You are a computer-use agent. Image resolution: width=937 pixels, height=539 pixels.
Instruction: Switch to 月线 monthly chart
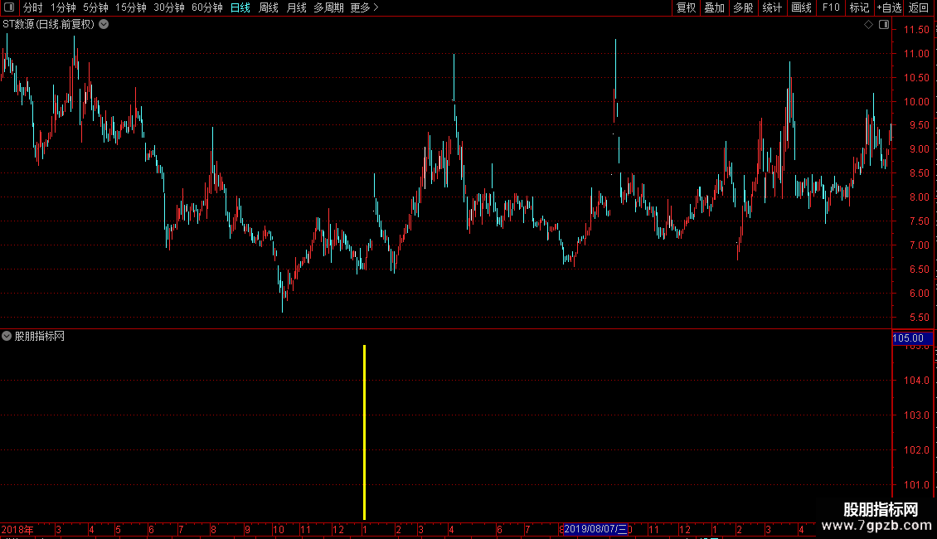(296, 7)
